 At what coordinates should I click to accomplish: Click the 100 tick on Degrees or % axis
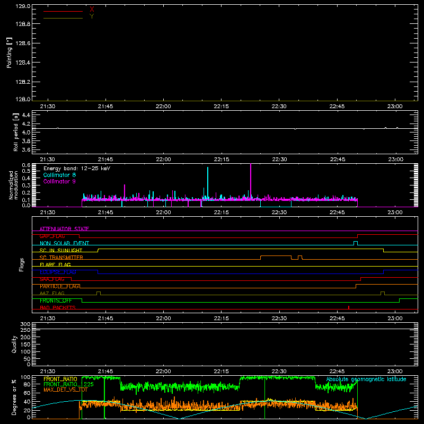[25, 377]
